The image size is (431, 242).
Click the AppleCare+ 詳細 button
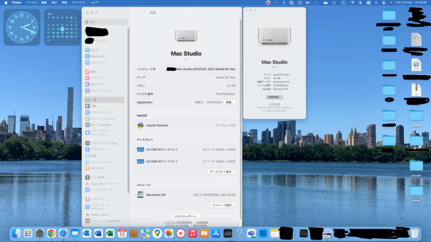pyautogui.click(x=229, y=102)
